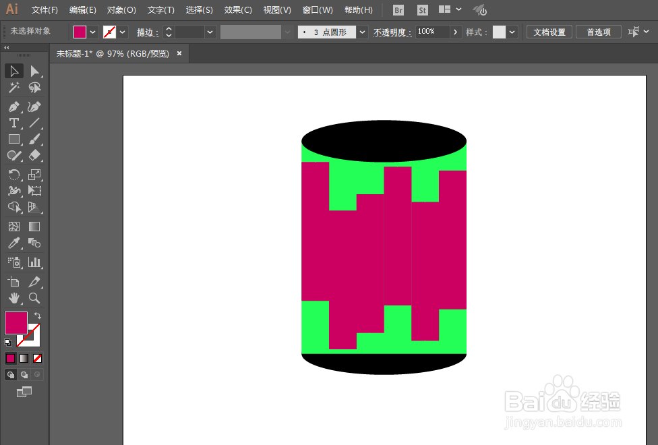658x445 pixels.
Task: Swap the fill and stroke colors
Action: [x=38, y=314]
